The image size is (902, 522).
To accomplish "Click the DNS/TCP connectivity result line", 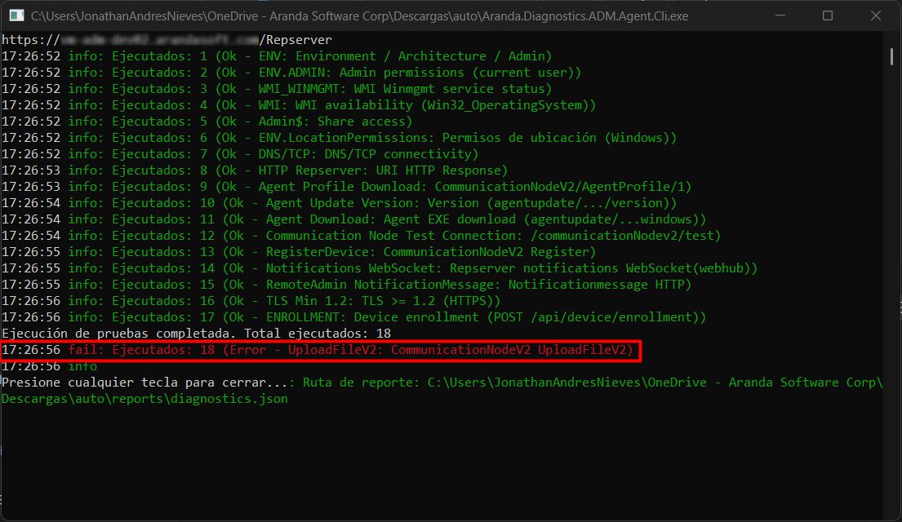I will (273, 154).
